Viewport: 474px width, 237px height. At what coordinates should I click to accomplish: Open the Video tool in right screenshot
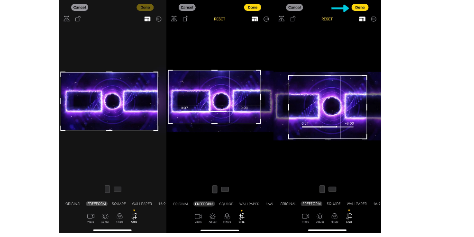point(306,218)
